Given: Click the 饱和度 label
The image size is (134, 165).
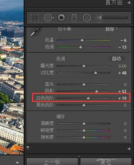Looking at the screenshot, I should tap(47, 137).
